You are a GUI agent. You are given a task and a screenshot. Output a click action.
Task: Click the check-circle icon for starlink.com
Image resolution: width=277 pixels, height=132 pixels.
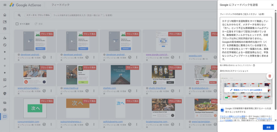[x=130, y=91]
